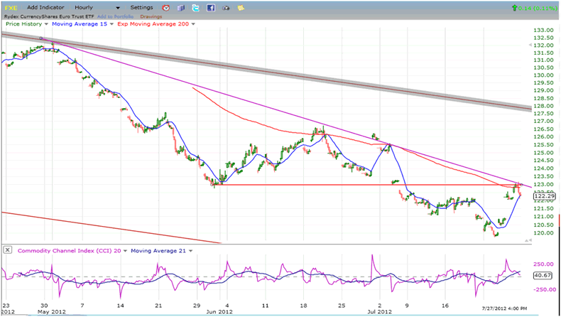This screenshot has width=561, height=317.
Task: Open the yellow sticky note icon
Action: pyautogui.click(x=241, y=8)
